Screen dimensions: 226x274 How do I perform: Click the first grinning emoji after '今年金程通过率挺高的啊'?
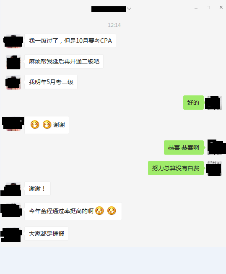tap(99, 211)
